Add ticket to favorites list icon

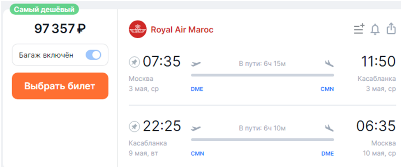359,29
